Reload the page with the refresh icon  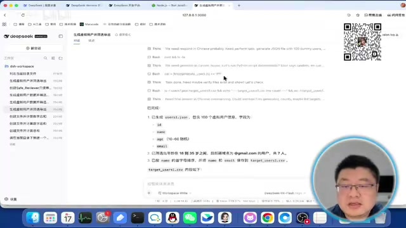[x=23, y=15]
